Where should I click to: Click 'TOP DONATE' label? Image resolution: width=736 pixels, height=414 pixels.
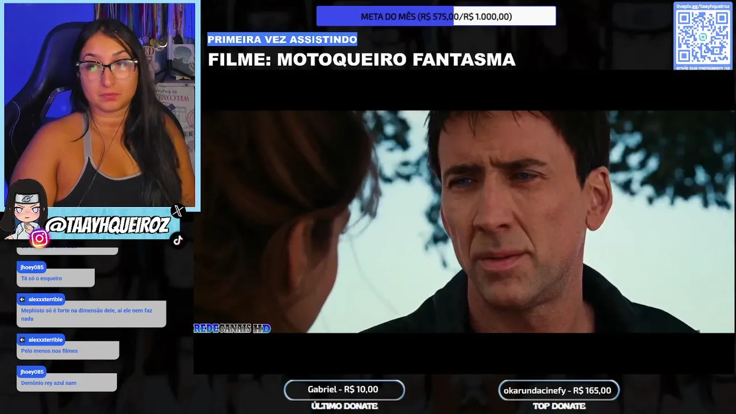click(559, 406)
